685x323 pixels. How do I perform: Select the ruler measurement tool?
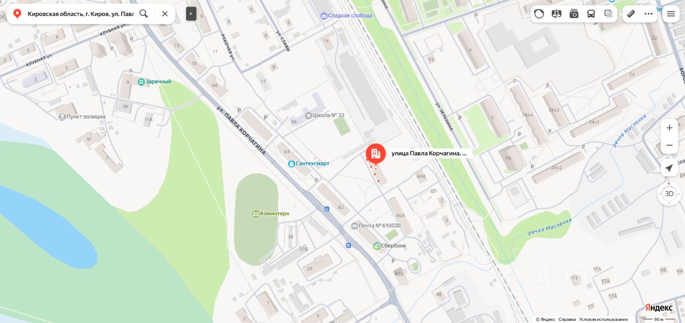(631, 14)
